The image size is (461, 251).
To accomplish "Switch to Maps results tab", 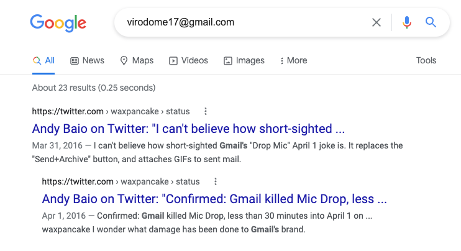I will pyautogui.click(x=137, y=60).
